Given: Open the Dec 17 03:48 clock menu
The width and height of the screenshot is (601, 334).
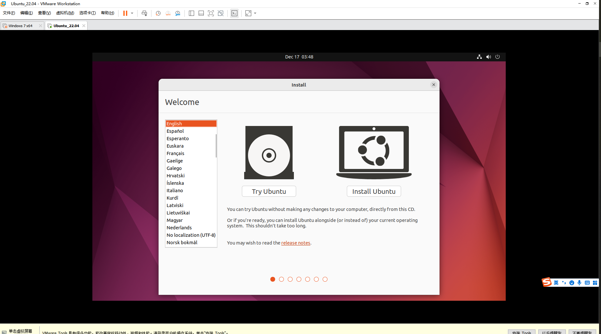Looking at the screenshot, I should point(299,57).
